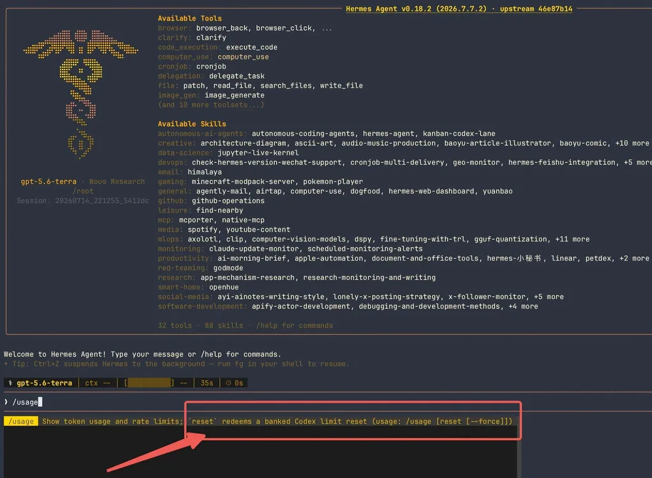The height and width of the screenshot is (478, 652).
Task: Click 'ai-morning-brief' productivity skill
Action: pyautogui.click(x=252, y=258)
